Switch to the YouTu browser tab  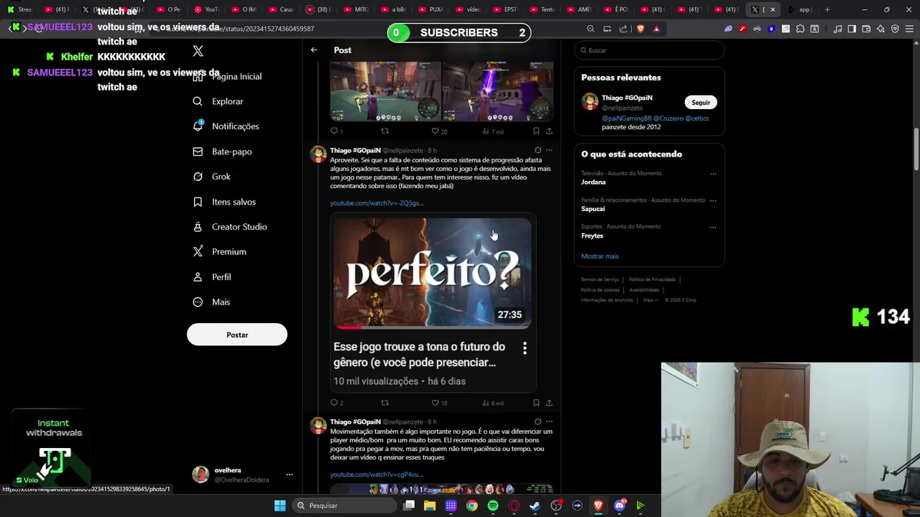(206, 9)
